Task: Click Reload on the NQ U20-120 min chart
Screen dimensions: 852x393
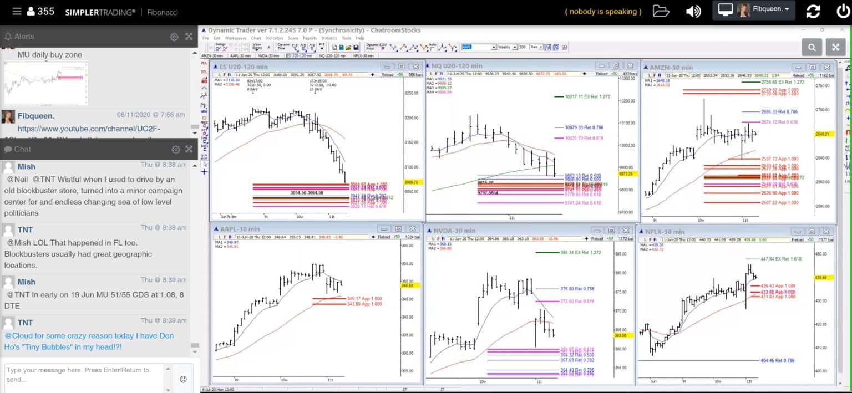Action: point(601,74)
